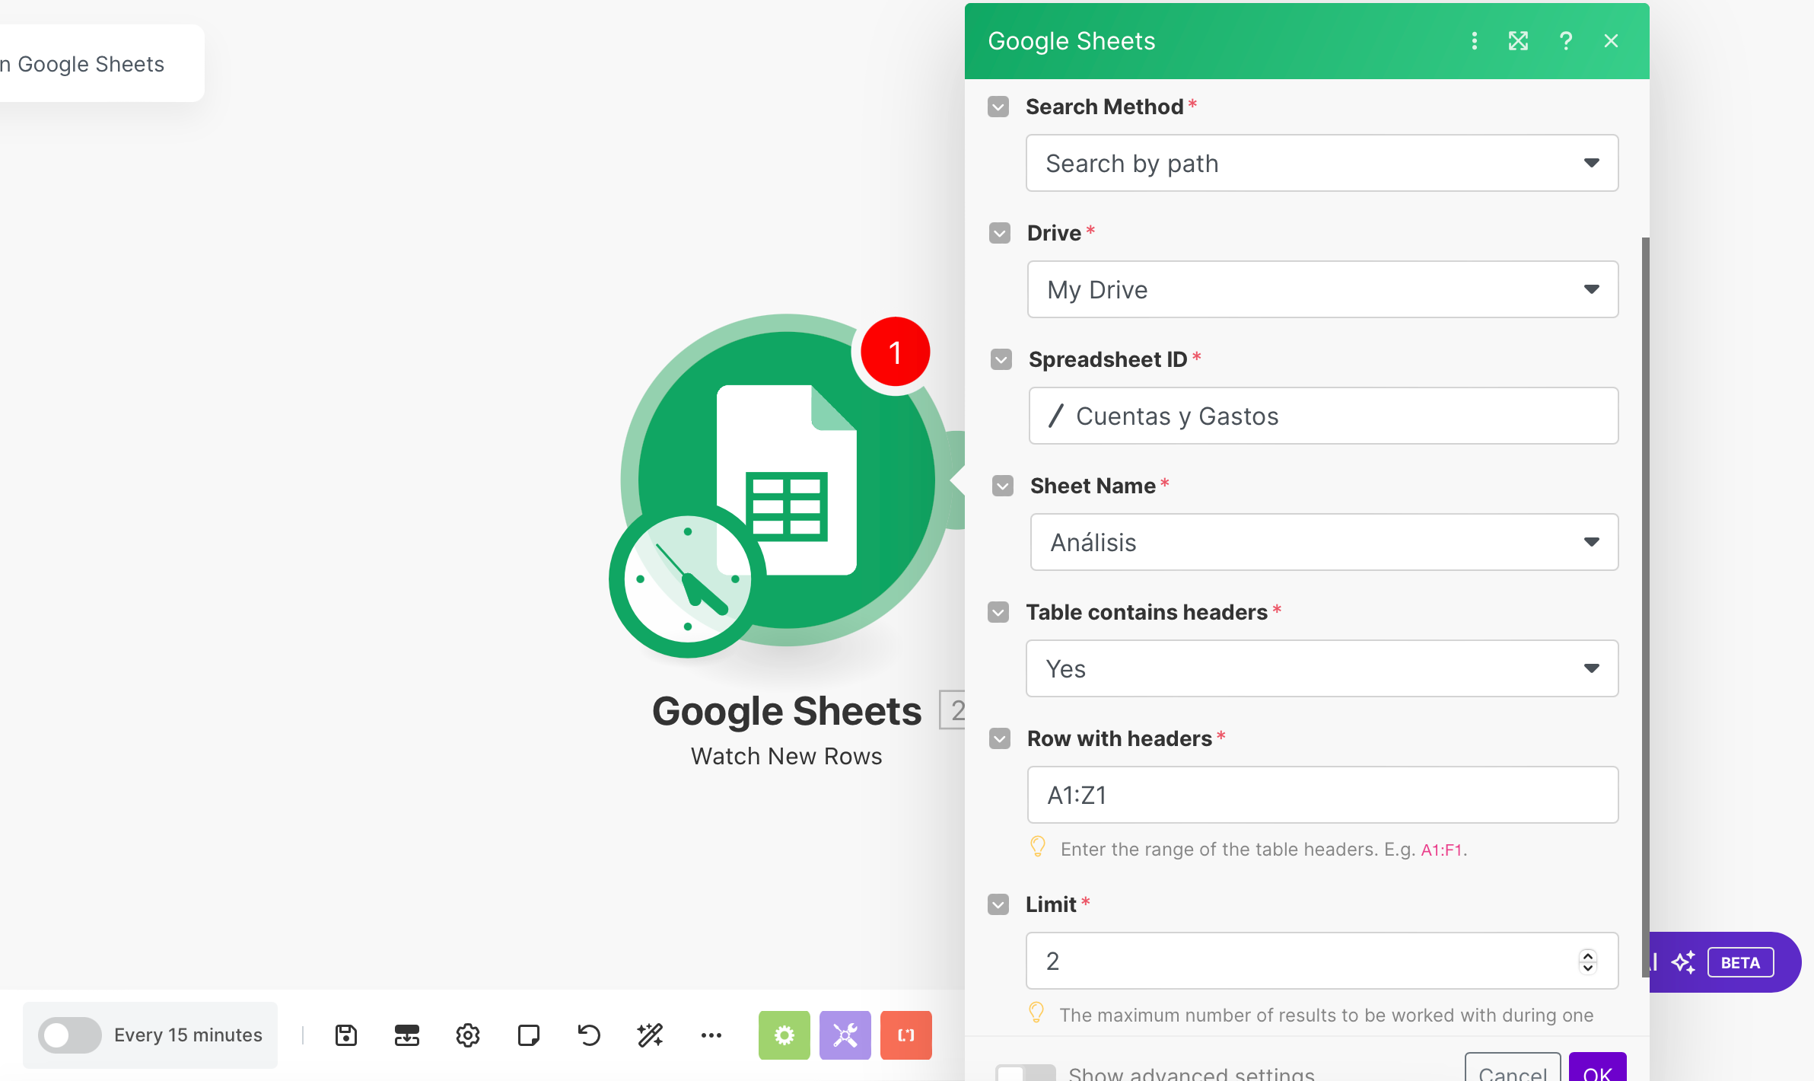1814x1081 pixels.
Task: Open the help question mark icon
Action: 1566,41
